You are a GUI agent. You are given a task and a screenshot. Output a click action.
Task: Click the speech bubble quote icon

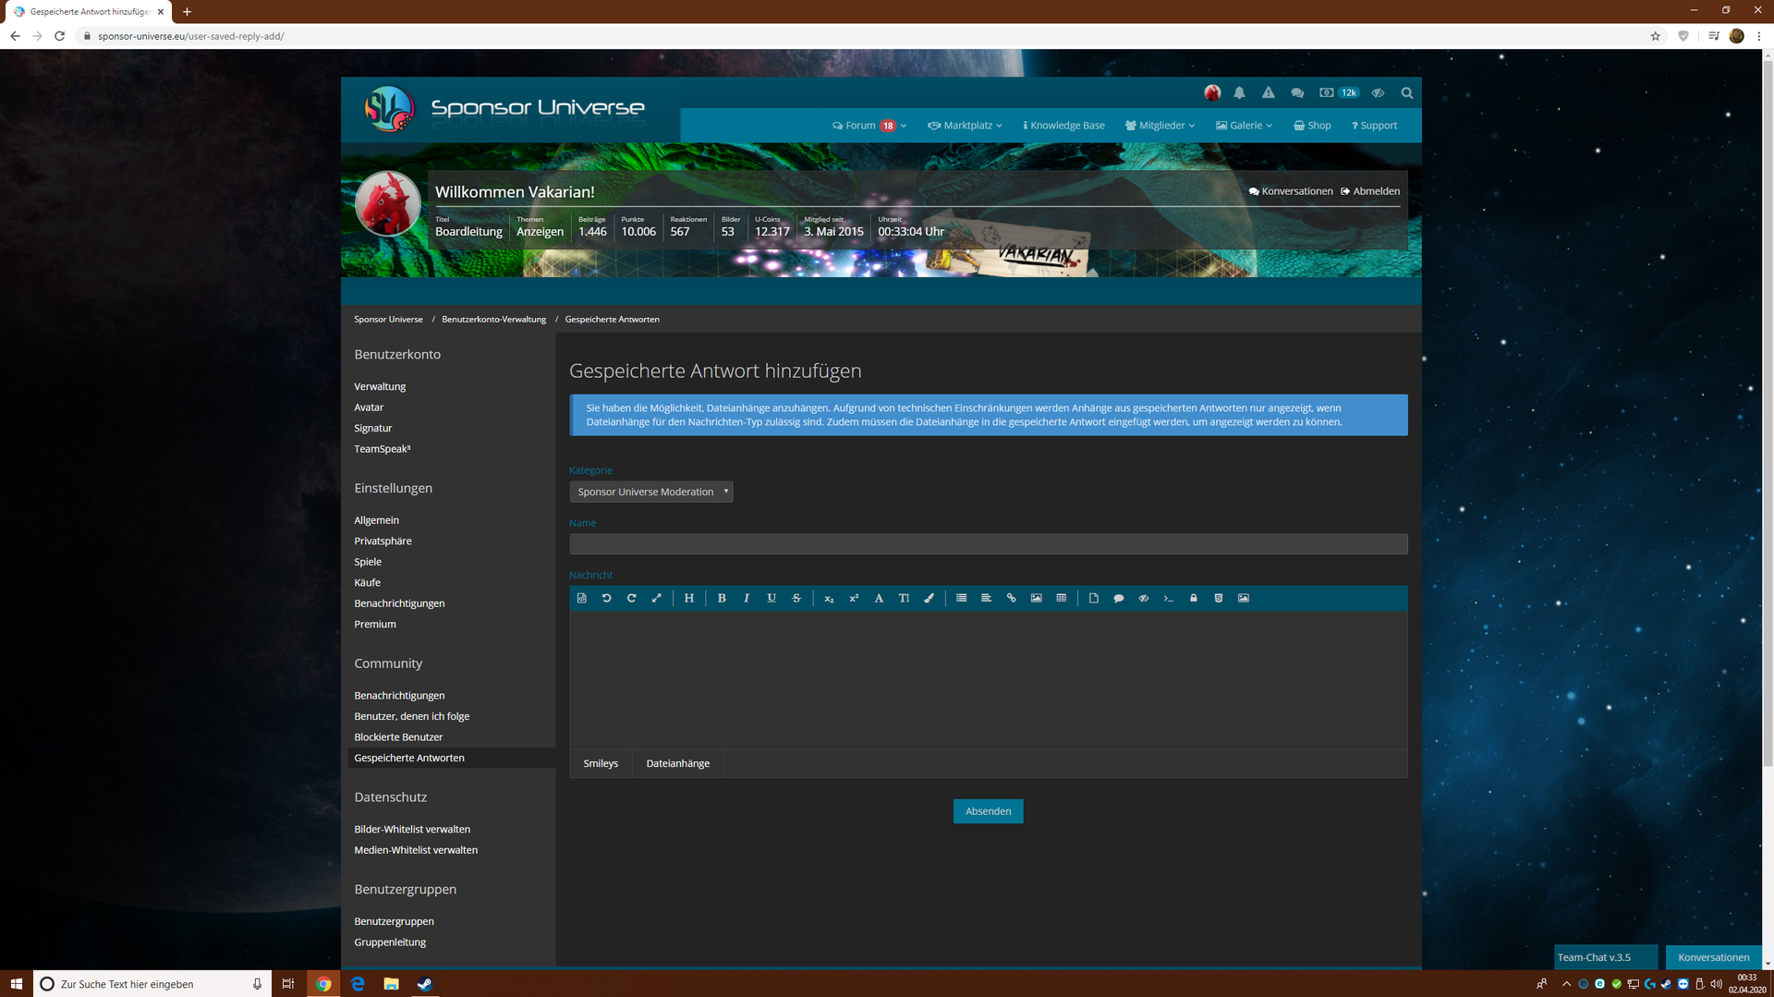[1118, 598]
